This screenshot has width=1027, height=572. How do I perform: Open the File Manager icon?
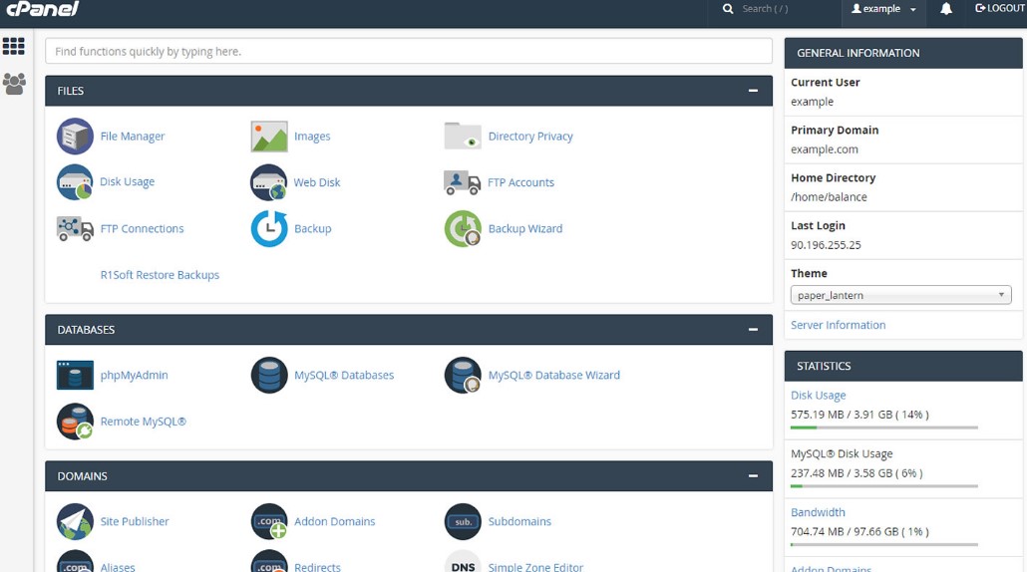tap(75, 137)
